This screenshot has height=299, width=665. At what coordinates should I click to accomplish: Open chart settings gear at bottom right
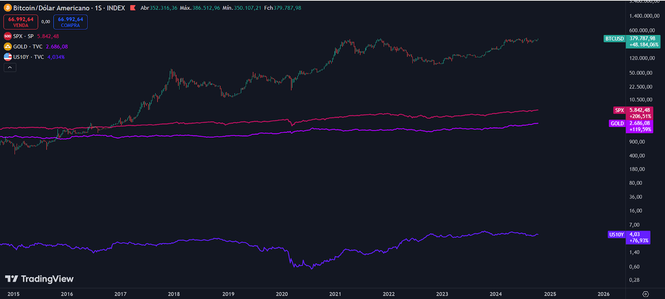pos(645,294)
